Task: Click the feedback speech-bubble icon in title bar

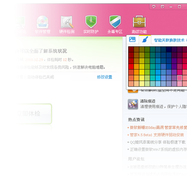Action: [153, 7]
